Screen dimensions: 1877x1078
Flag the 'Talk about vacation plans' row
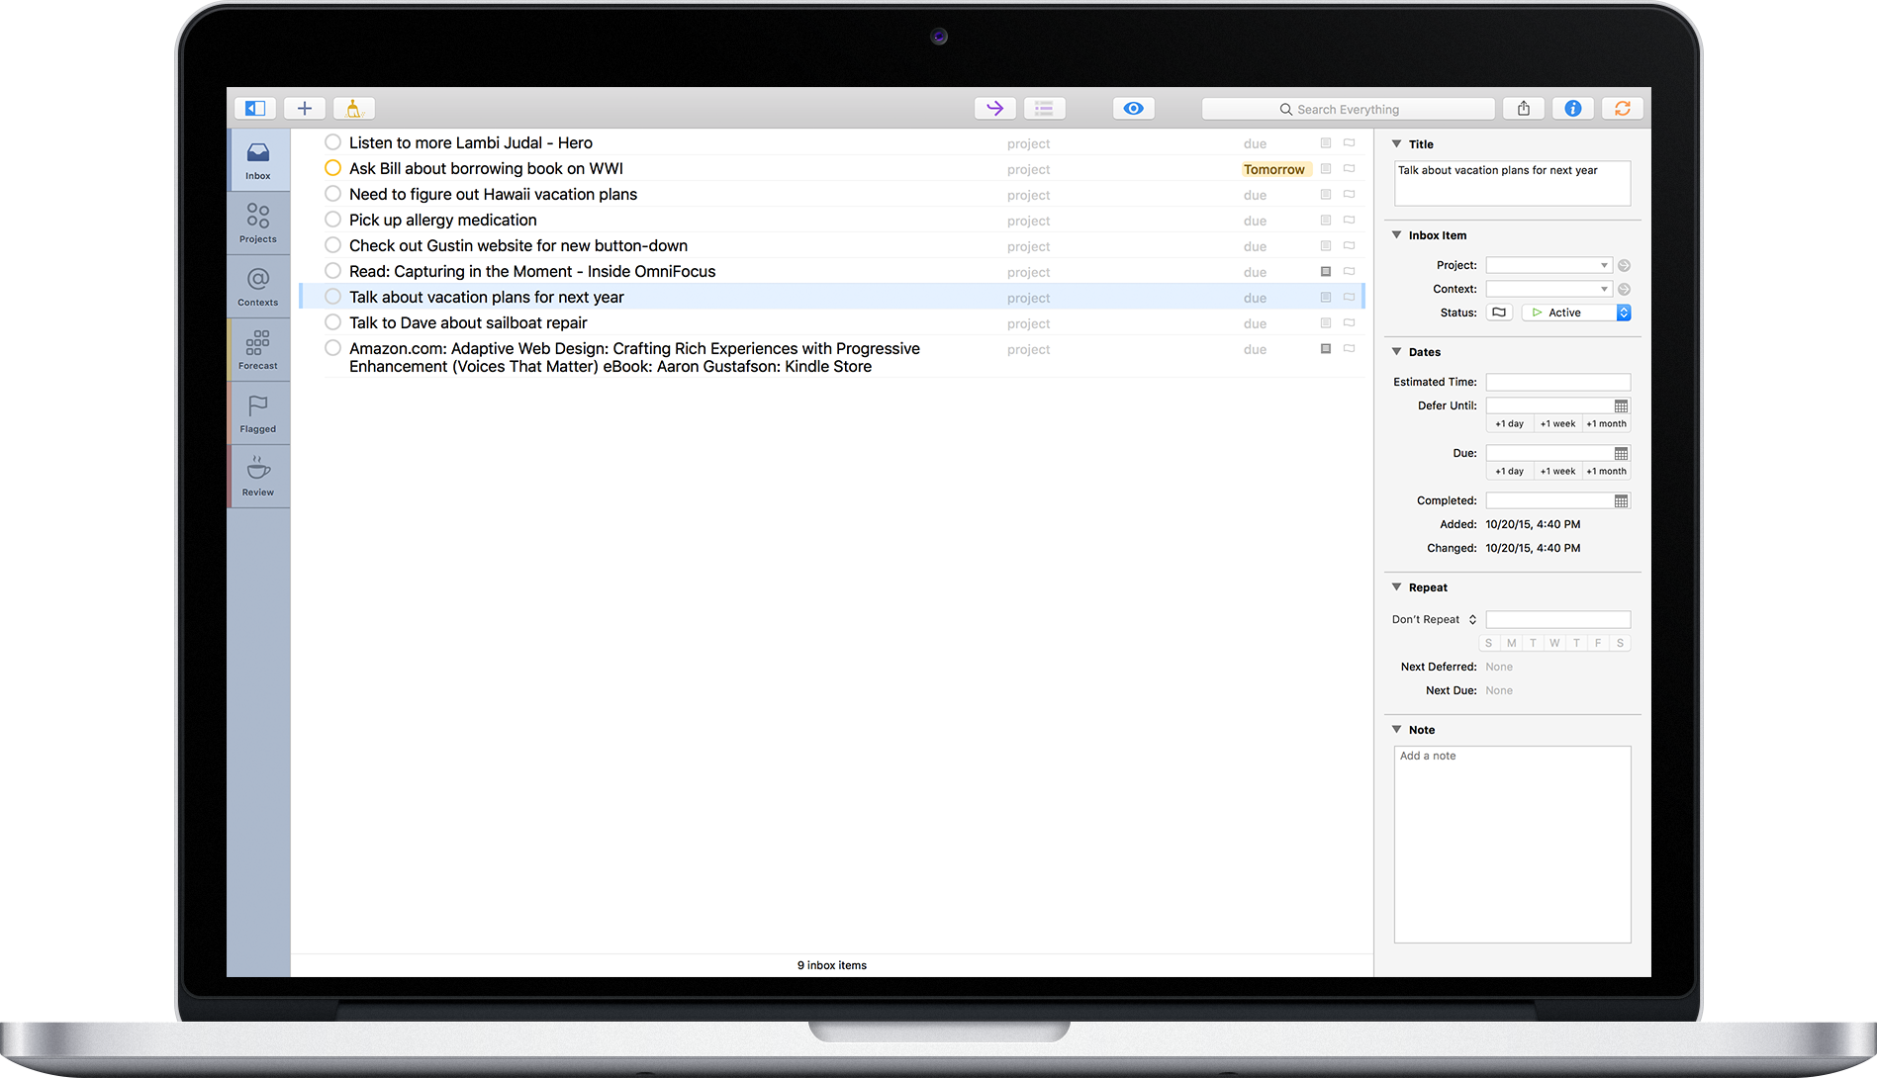pos(1350,297)
